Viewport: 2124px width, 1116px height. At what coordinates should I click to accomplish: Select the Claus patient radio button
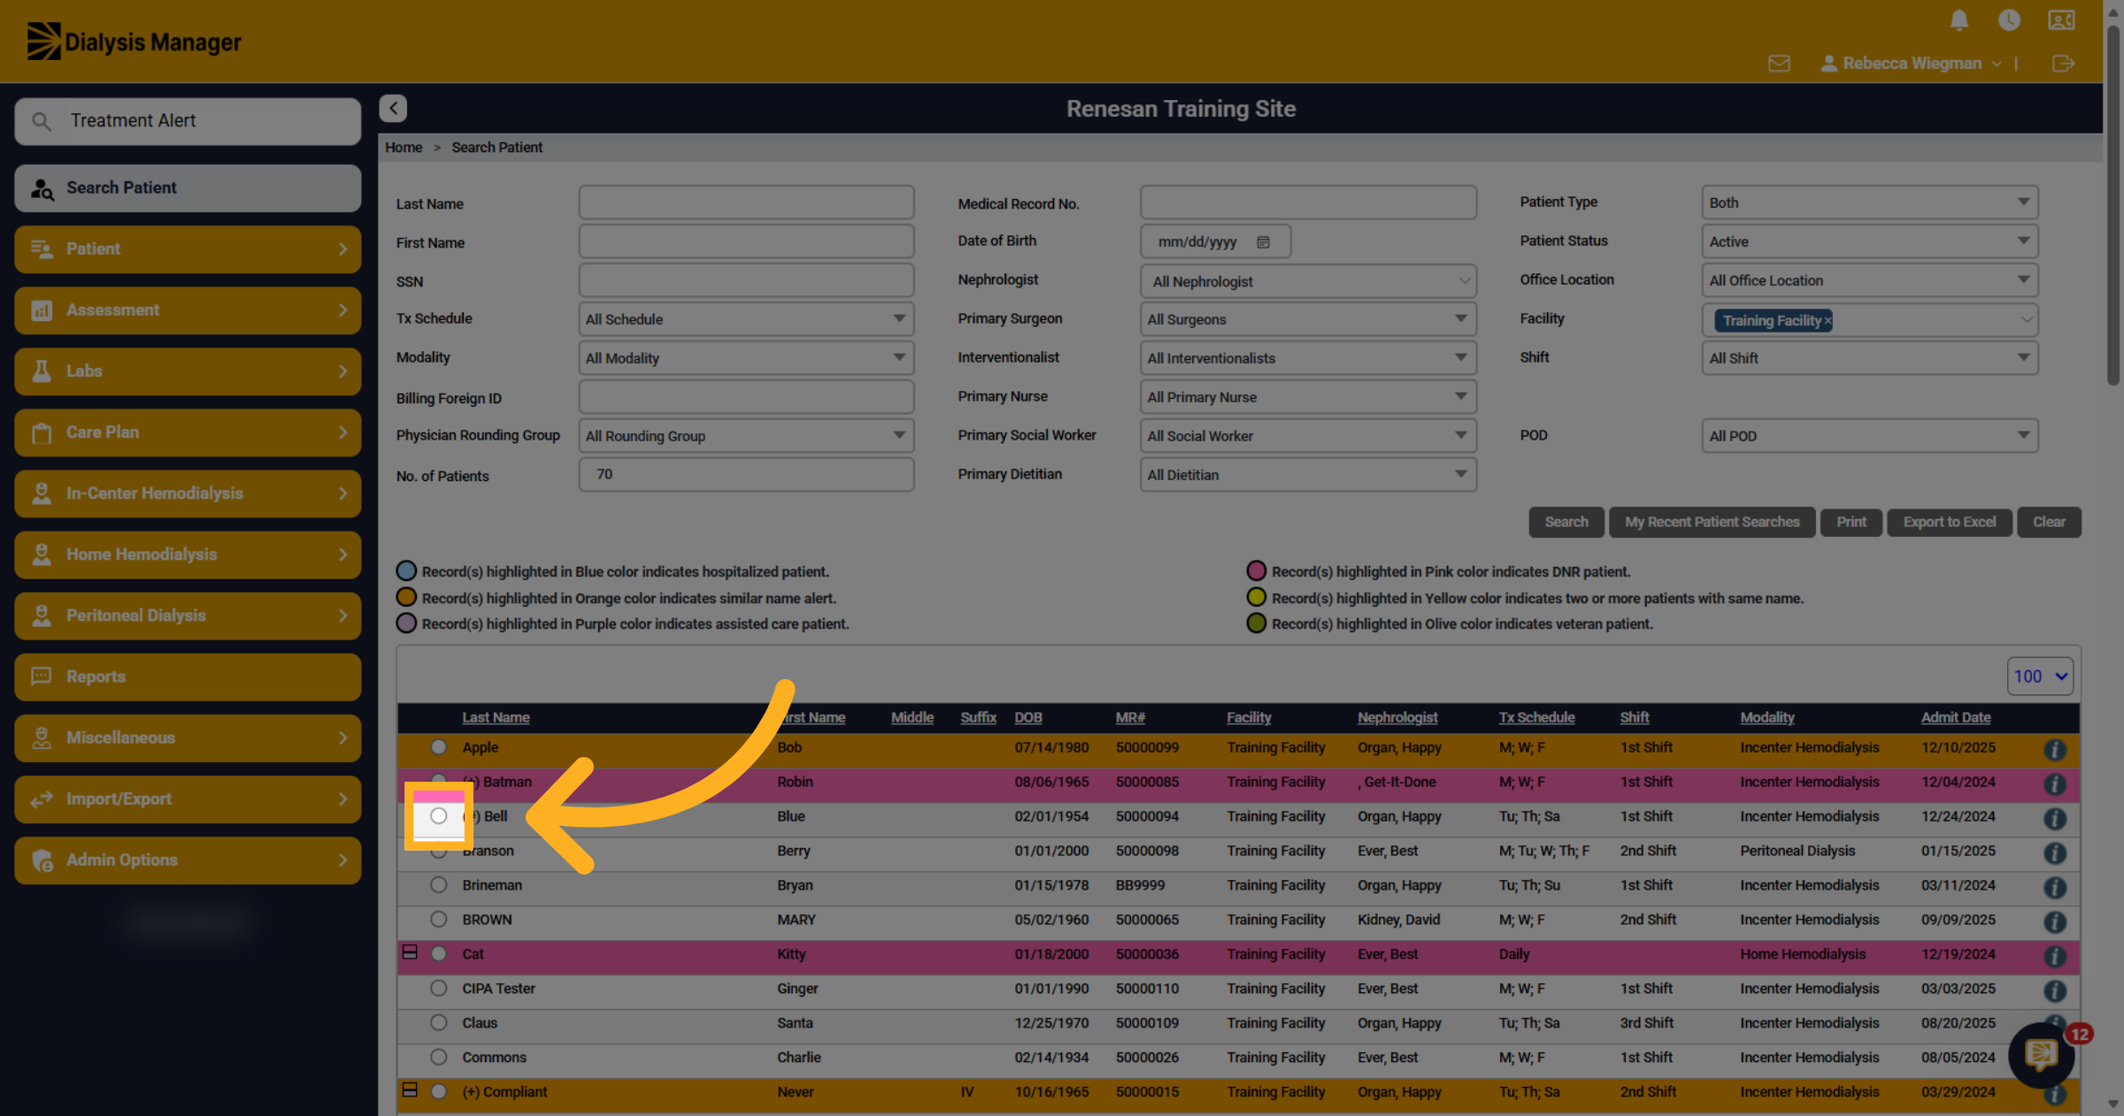(x=438, y=1023)
